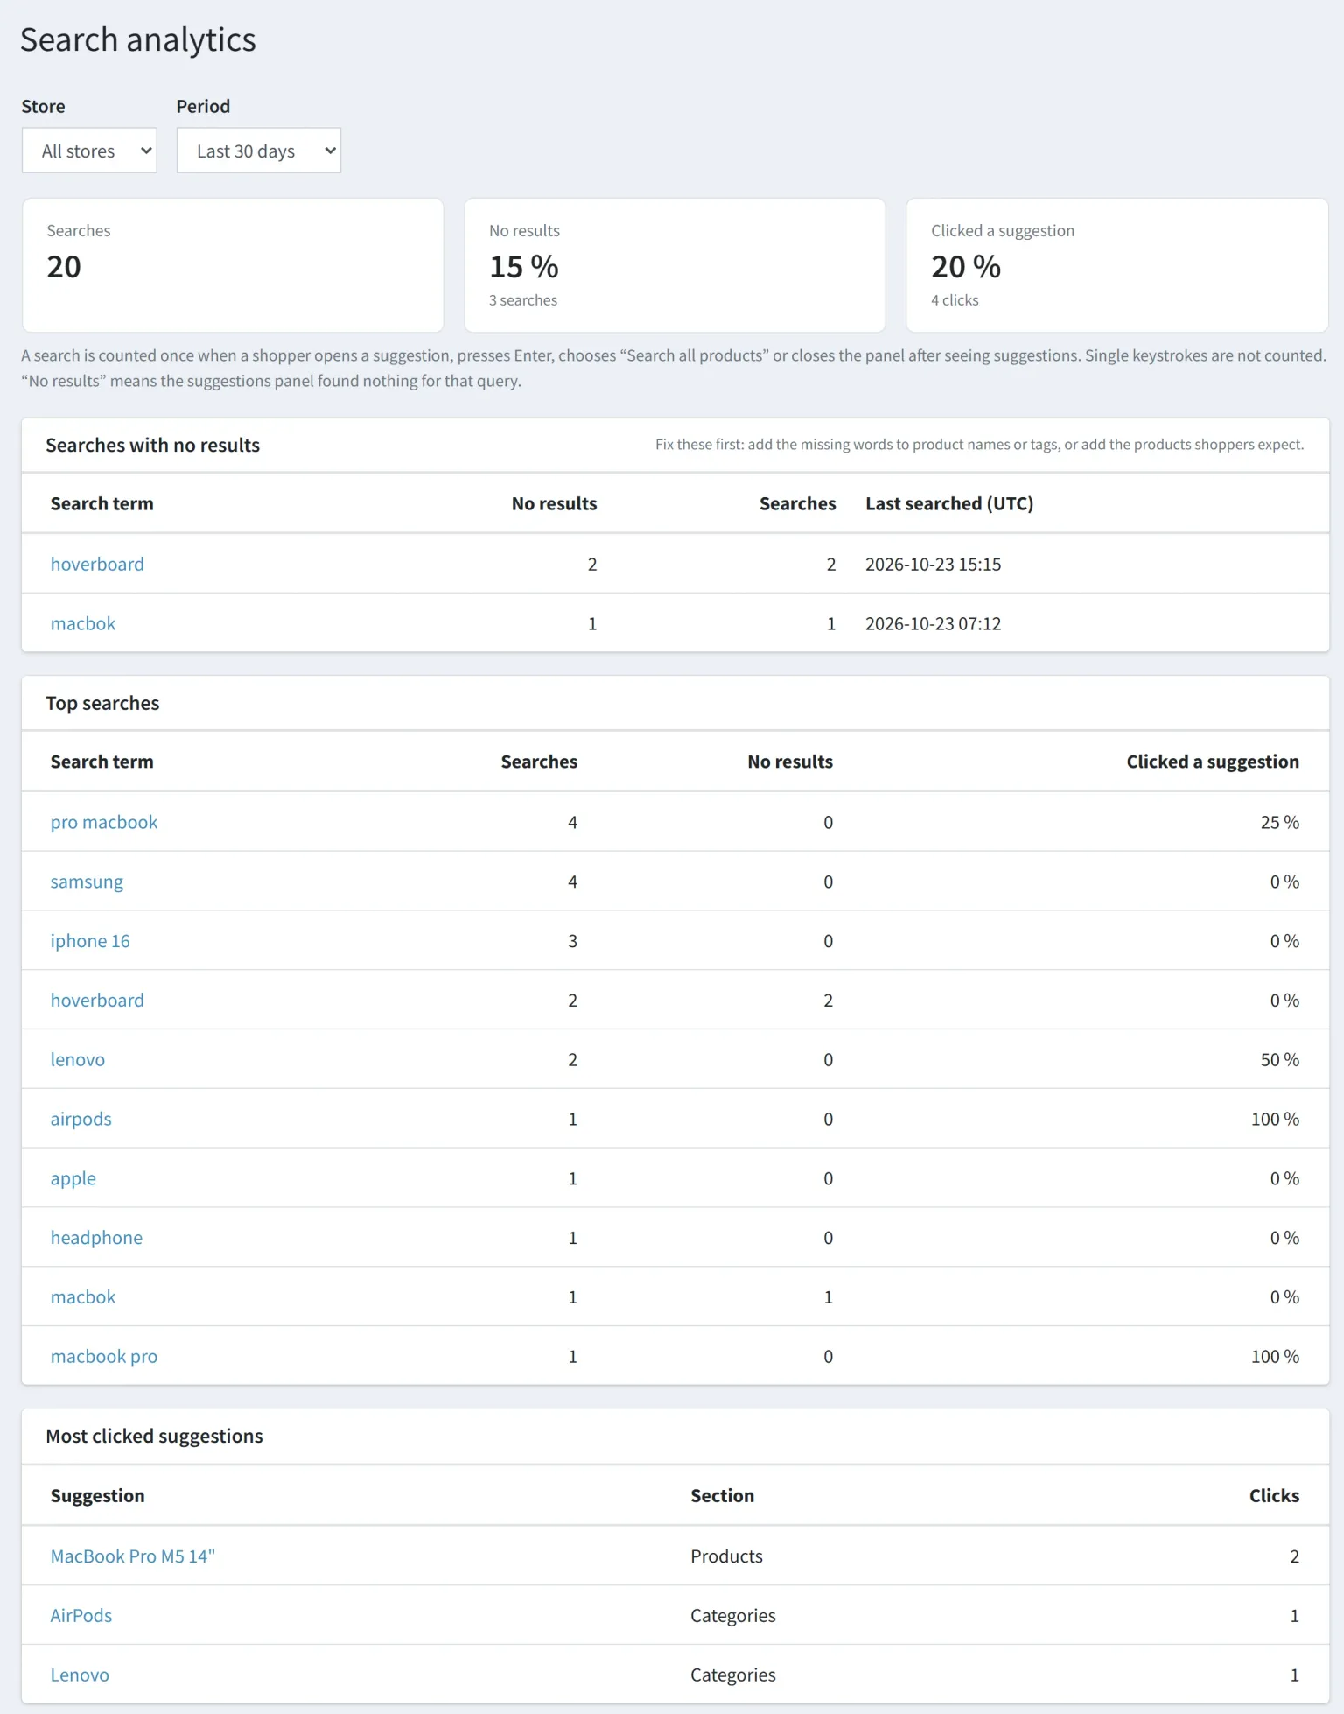Click the Searches summary card showing 20
This screenshot has height=1714, width=1344.
point(233,265)
